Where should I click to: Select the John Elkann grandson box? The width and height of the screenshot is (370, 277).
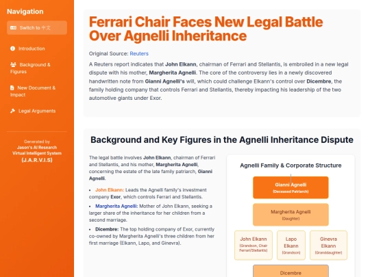pos(254,246)
